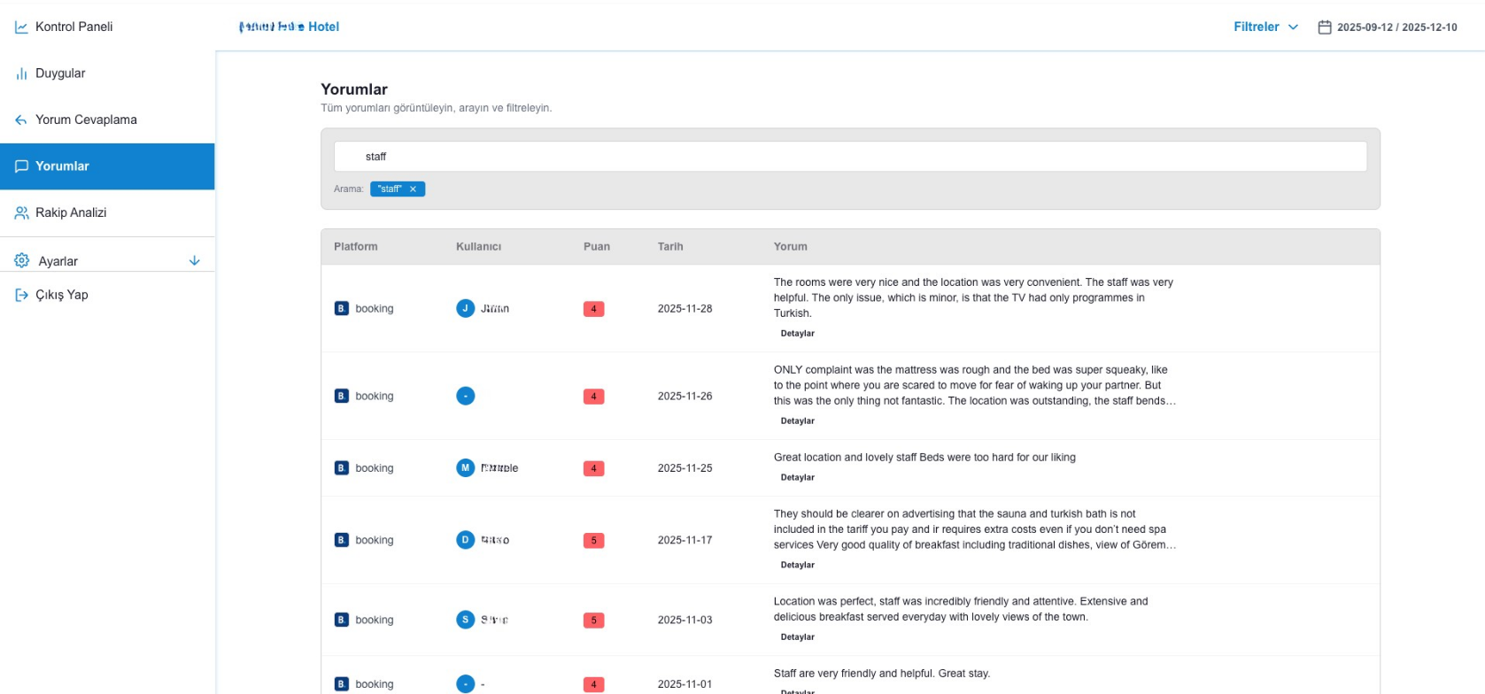The width and height of the screenshot is (1485, 694).
Task: Click the Ayarlar gear icon
Action: click(22, 261)
